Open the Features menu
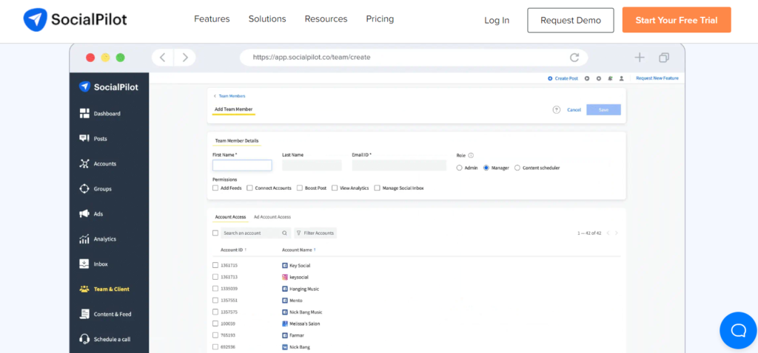This screenshot has height=353, width=758. click(x=212, y=19)
